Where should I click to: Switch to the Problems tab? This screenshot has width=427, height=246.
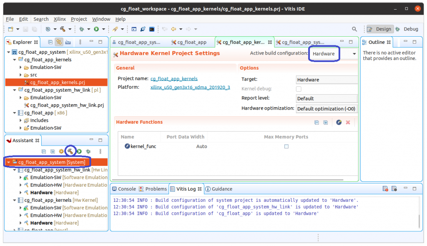[153, 189]
